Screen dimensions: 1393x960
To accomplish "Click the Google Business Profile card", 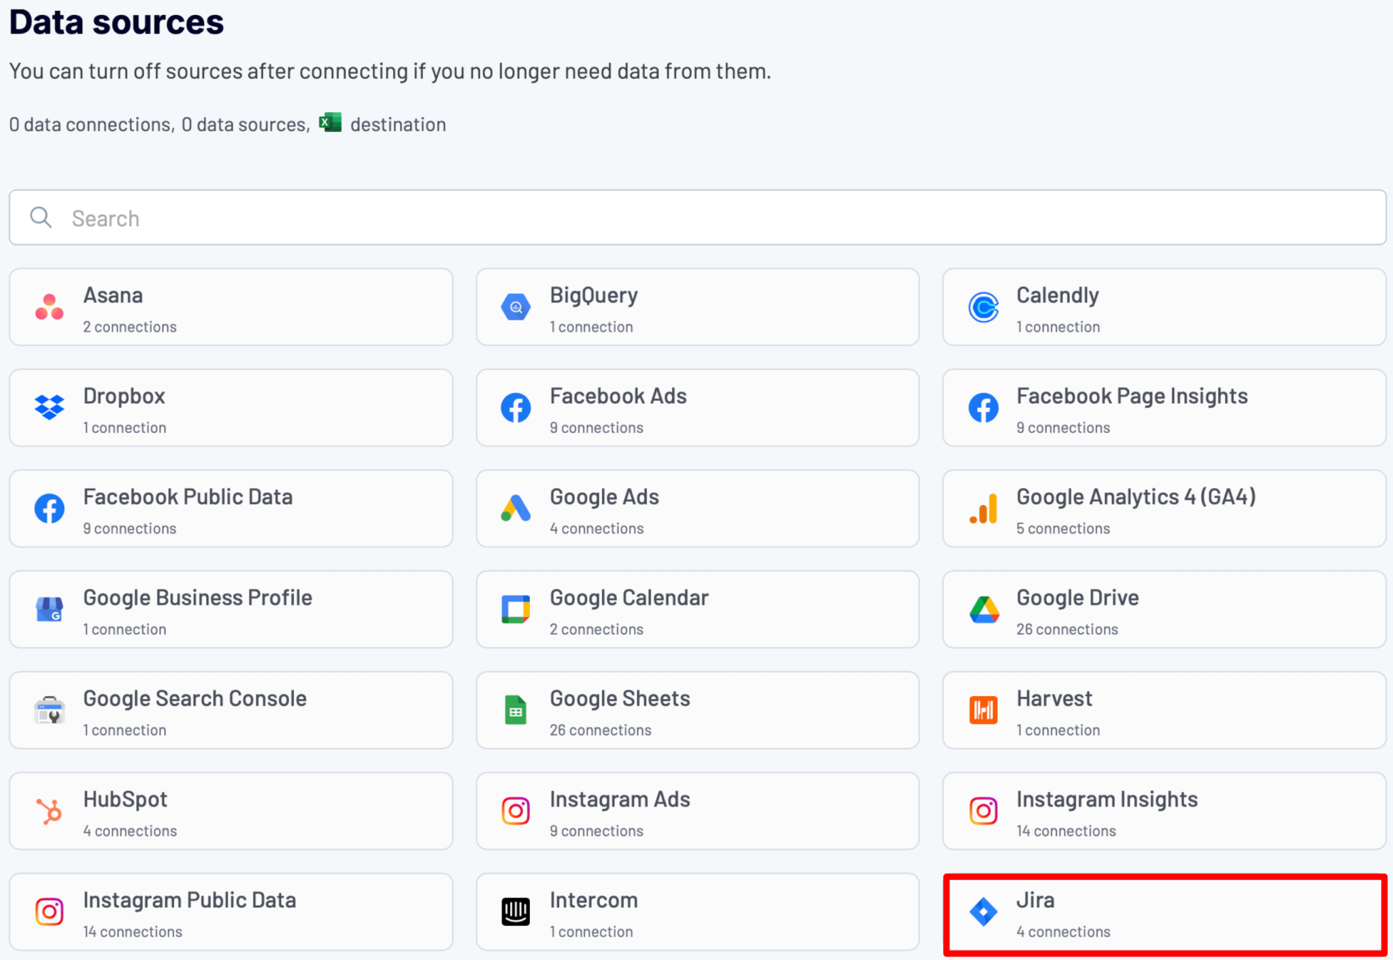I will (x=231, y=609).
